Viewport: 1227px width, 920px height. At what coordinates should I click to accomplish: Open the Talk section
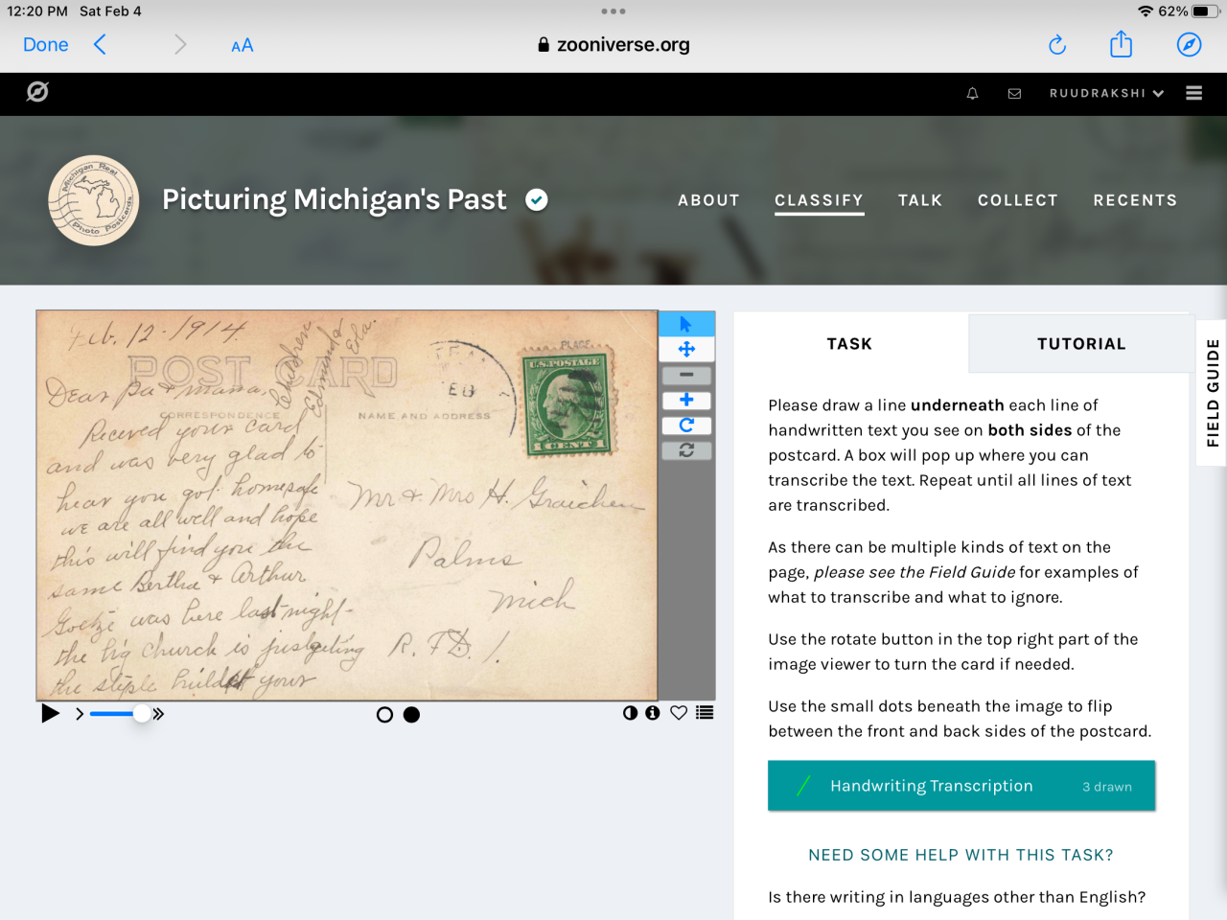(920, 200)
